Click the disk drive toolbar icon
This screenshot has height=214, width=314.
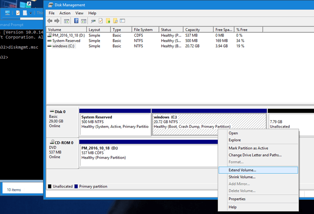[x=93, y=21]
